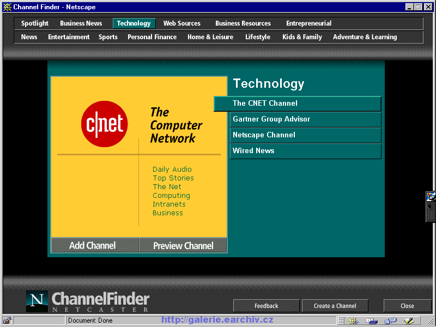Screen dimensions: 436x327
Task: Click the Intranets text
Action: point(169,204)
